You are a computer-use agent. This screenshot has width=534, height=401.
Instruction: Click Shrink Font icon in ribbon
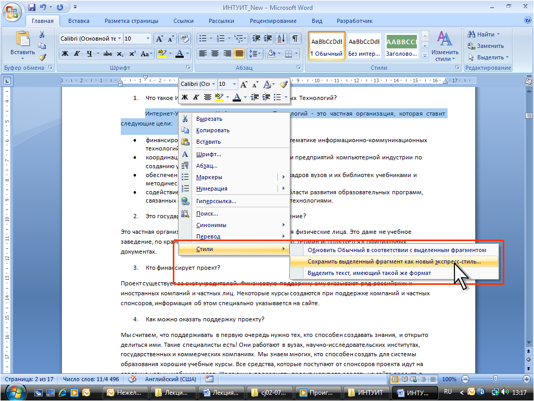(170, 39)
